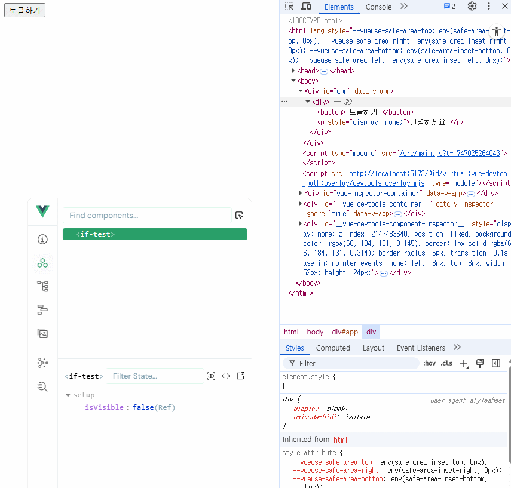Click the component selector cursor icon
The height and width of the screenshot is (488, 511).
pyautogui.click(x=239, y=216)
